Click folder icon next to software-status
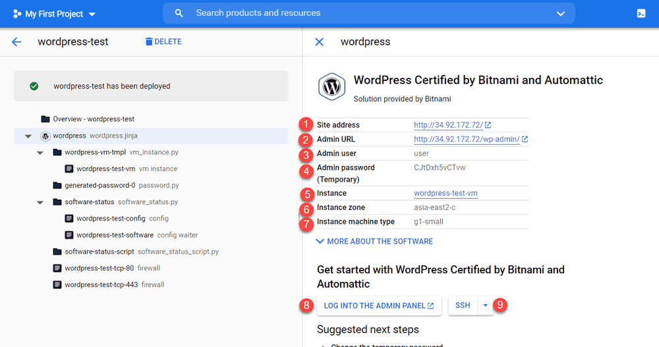Image resolution: width=659 pixels, height=347 pixels. coord(57,201)
